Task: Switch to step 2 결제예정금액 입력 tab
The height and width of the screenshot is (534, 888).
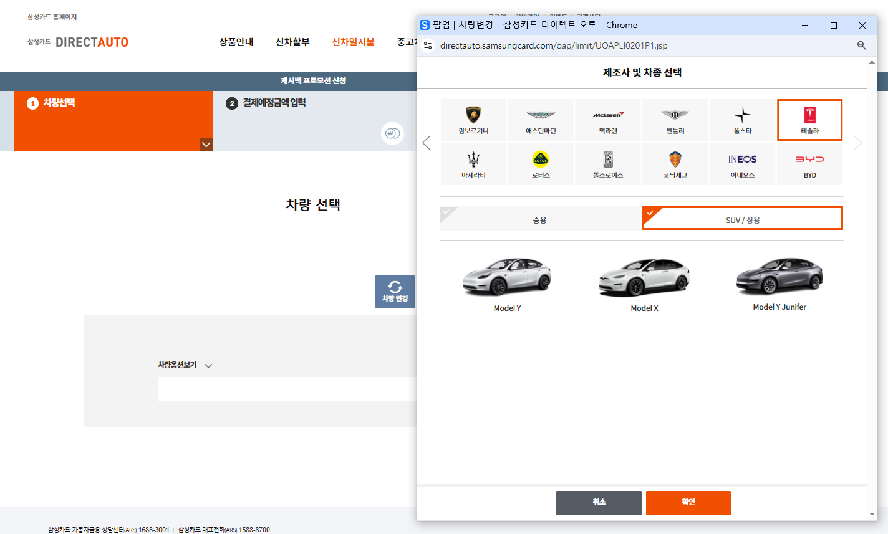Action: [313, 121]
